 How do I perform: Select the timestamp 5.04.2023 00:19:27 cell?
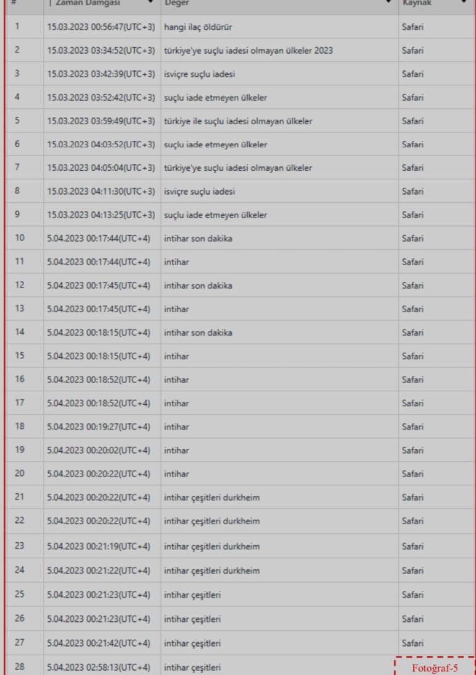[x=98, y=427]
